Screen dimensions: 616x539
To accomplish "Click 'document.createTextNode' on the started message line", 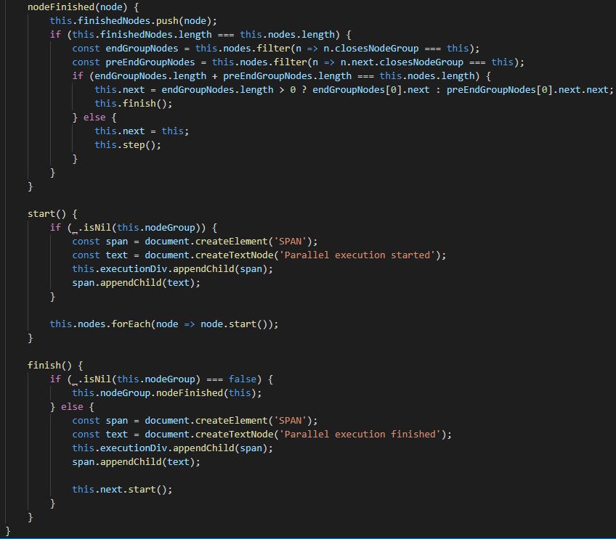I will [x=209, y=255].
